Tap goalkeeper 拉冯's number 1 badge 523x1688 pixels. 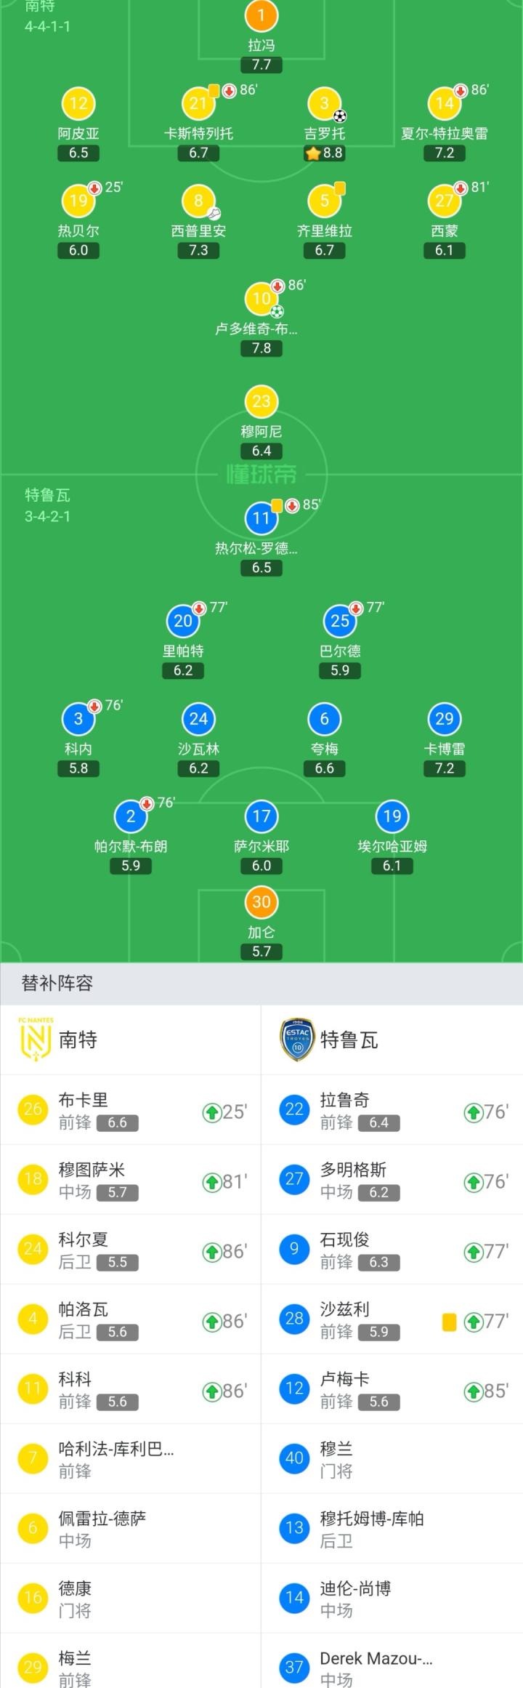pos(261,15)
